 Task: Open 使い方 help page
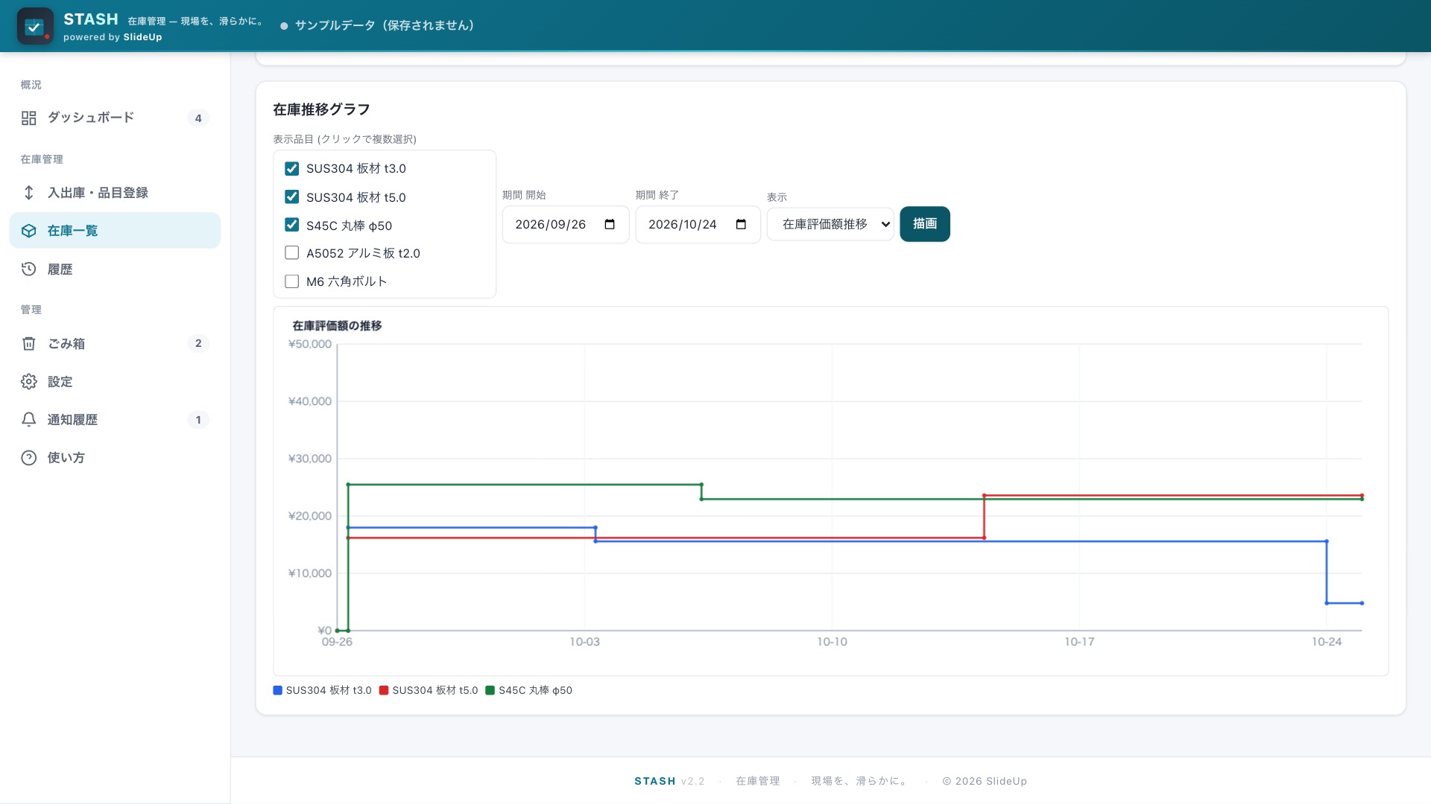tap(115, 457)
